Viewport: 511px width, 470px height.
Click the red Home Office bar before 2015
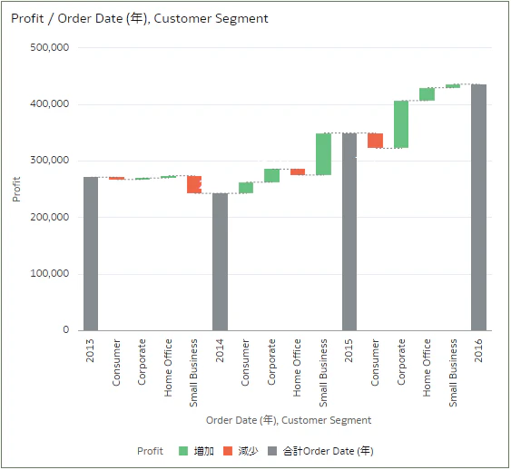(x=298, y=172)
